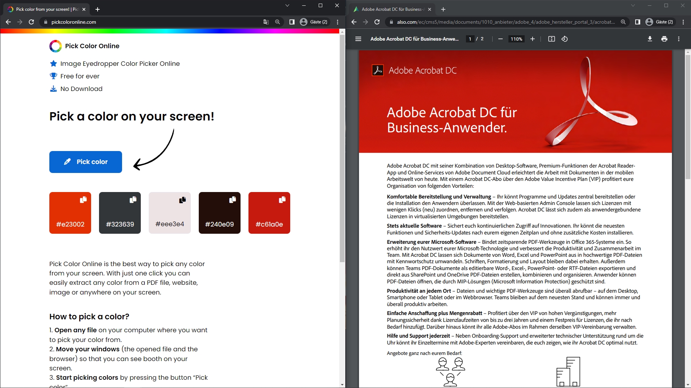
Task: Zoom in on the PDF
Action: click(533, 39)
